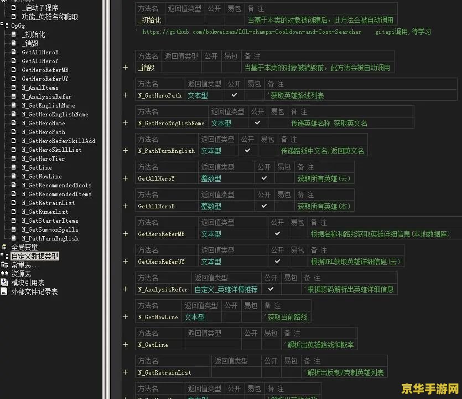Click the 外部文件记录表 document icon
This screenshot has width=462, height=399.
coord(4,291)
